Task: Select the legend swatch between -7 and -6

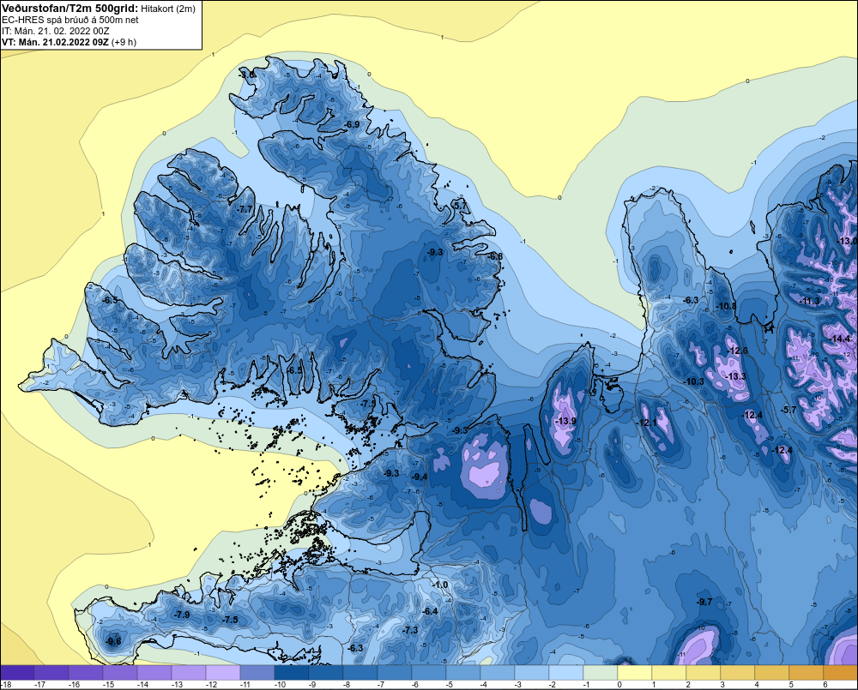Action: 395,673
